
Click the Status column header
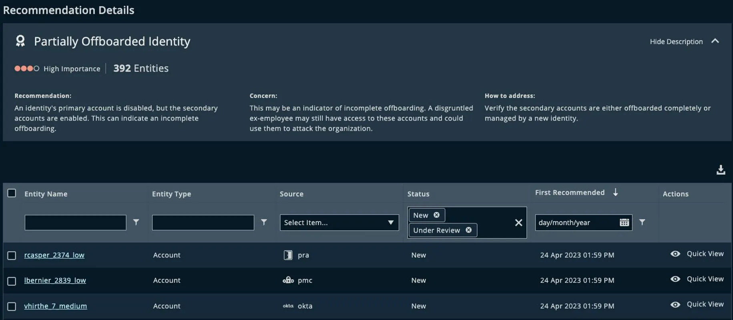point(418,194)
